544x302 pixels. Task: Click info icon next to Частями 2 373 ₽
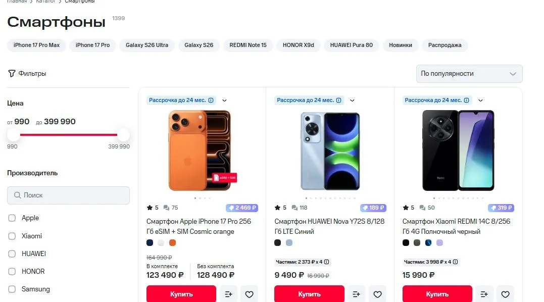point(326,262)
